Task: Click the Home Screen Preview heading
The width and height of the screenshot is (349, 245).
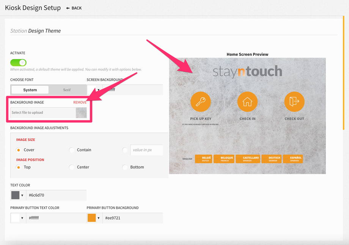Action: pyautogui.click(x=247, y=54)
